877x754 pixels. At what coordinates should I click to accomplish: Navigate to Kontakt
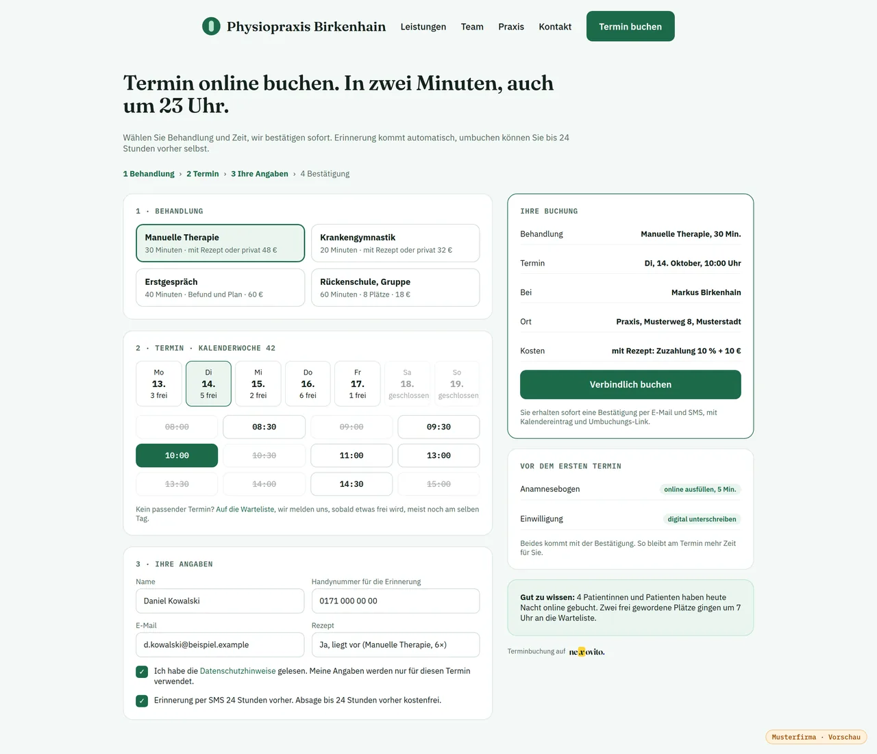click(555, 27)
